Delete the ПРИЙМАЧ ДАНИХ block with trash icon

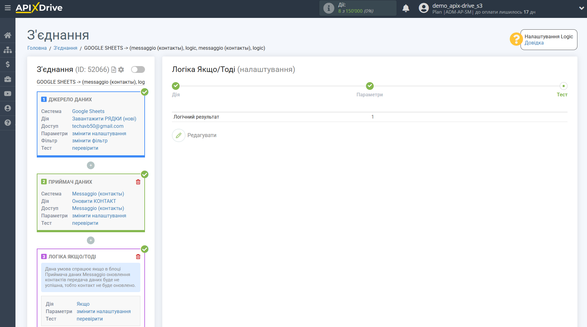click(138, 182)
